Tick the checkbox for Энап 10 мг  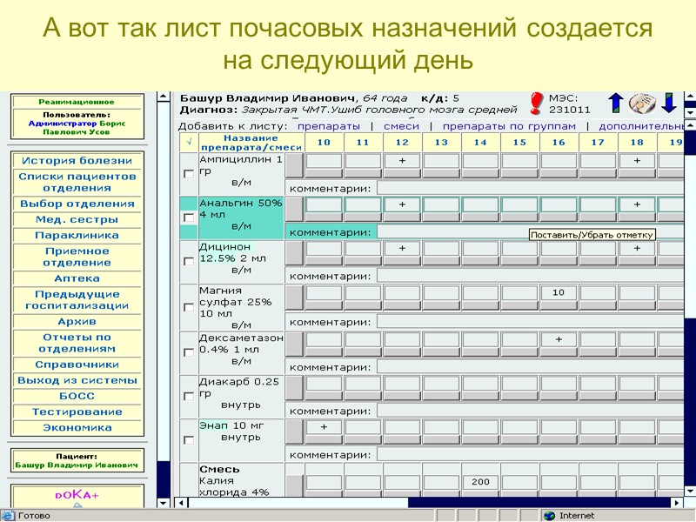pos(189,440)
